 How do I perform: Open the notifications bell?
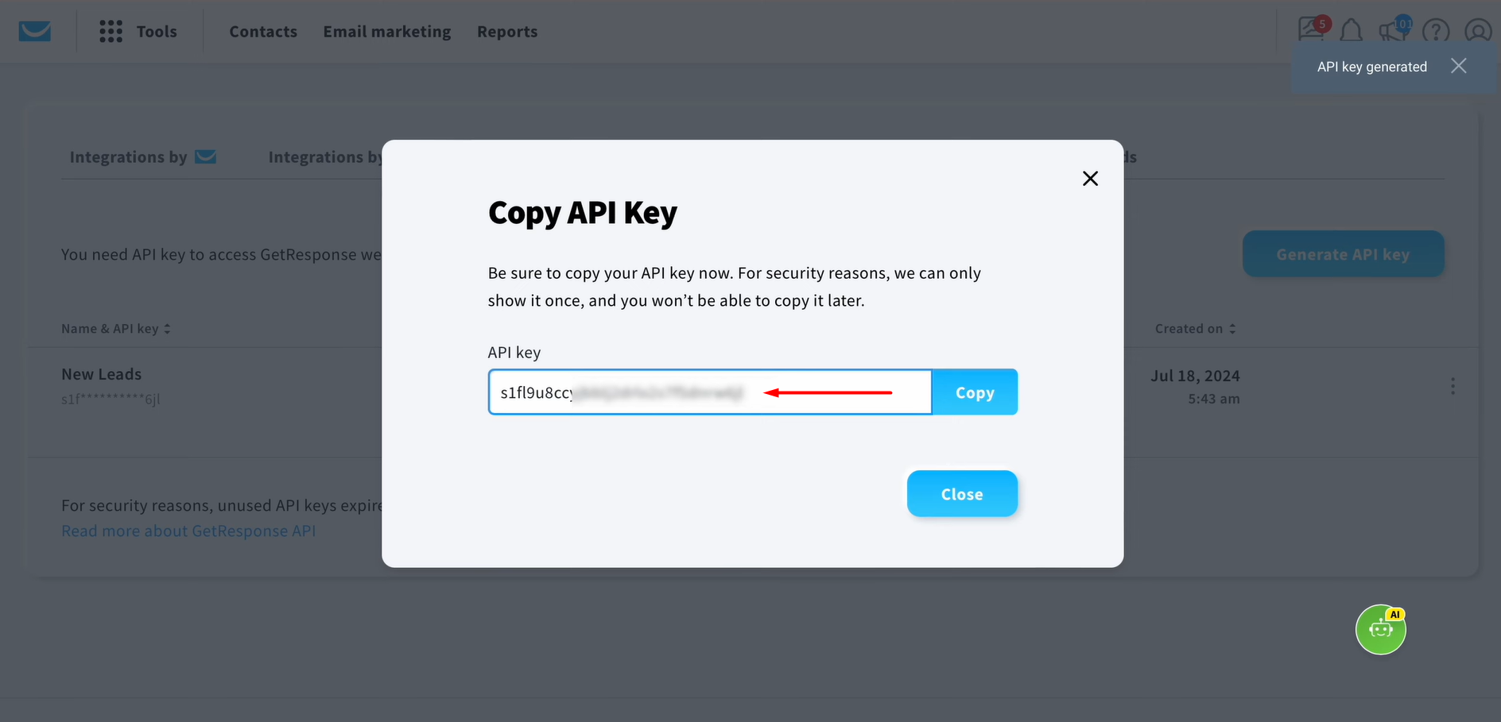1352,29
